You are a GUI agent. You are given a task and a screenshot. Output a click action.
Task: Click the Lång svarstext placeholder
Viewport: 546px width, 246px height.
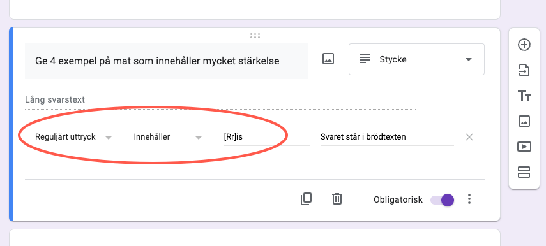55,99
